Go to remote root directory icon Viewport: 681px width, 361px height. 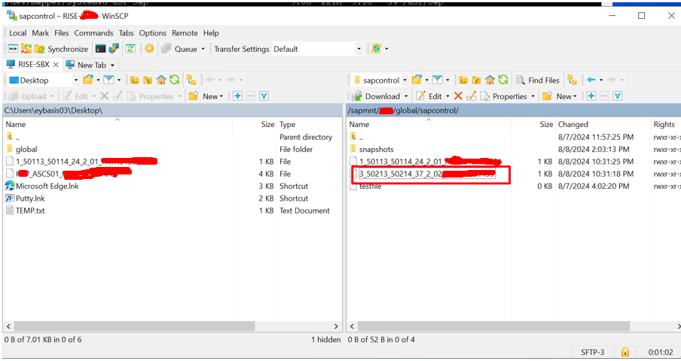(x=476, y=80)
